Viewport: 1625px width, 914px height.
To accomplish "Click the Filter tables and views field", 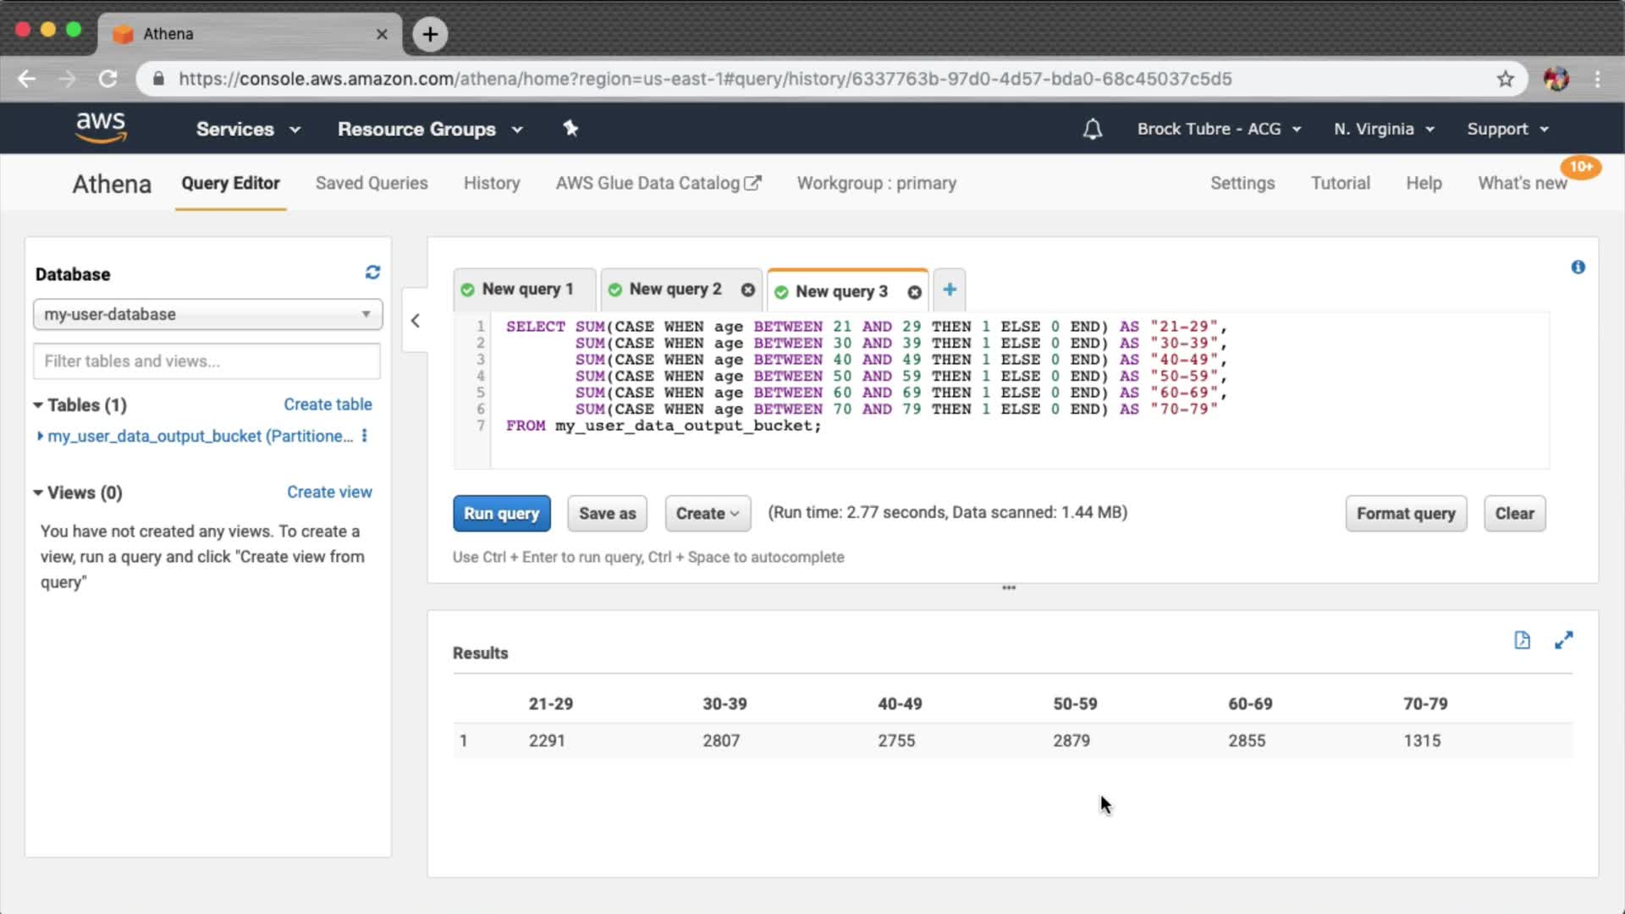I will click(207, 361).
